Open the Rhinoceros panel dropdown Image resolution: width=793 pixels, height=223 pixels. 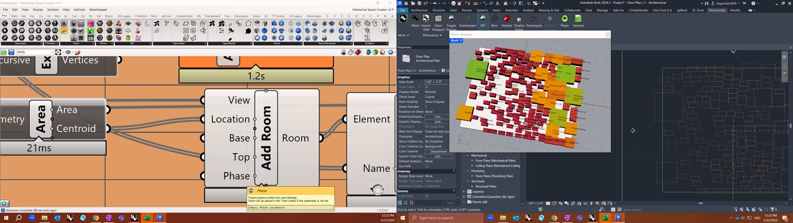point(432,36)
